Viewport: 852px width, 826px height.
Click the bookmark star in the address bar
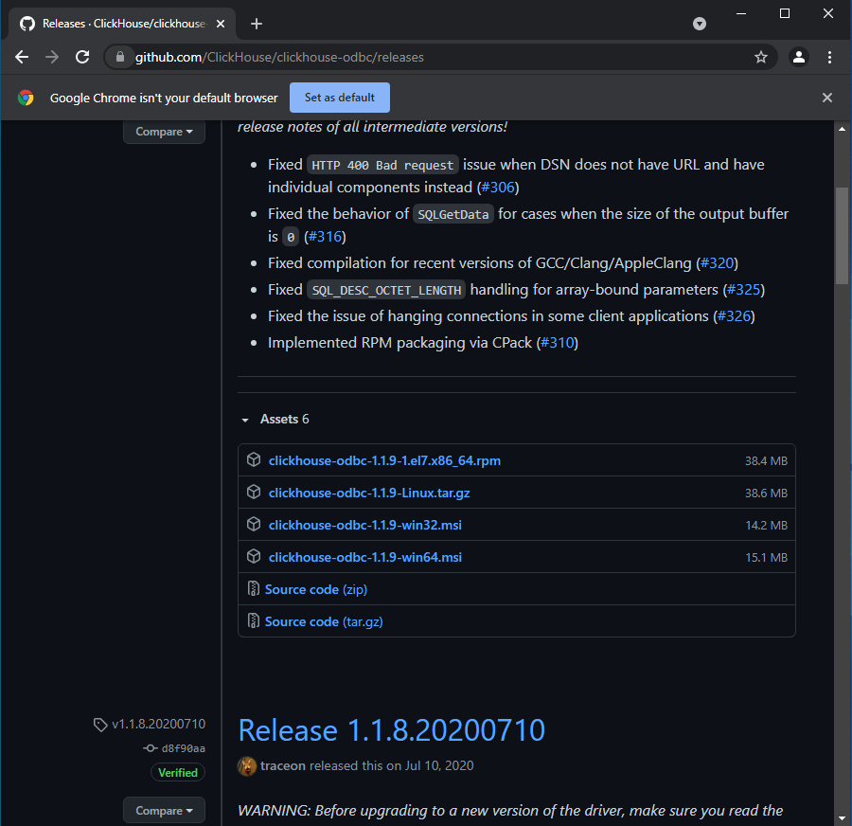[761, 57]
